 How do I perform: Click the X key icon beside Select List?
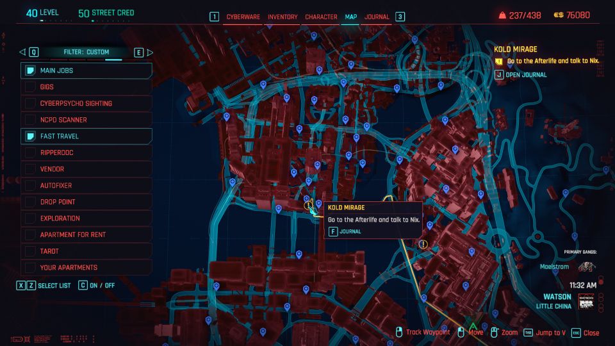[x=20, y=286]
